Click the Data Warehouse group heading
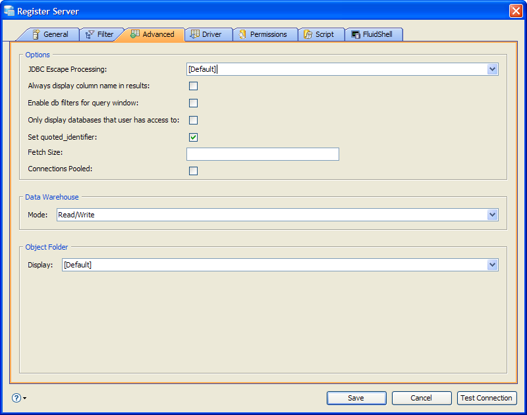527x415 pixels. [52, 197]
